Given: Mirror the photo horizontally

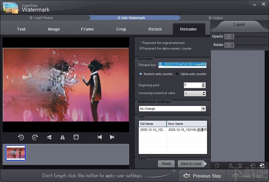Looking at the screenshot, I should pos(62,137).
